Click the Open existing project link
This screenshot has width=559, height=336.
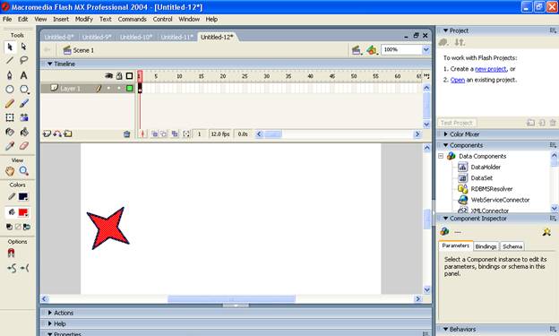[458, 80]
